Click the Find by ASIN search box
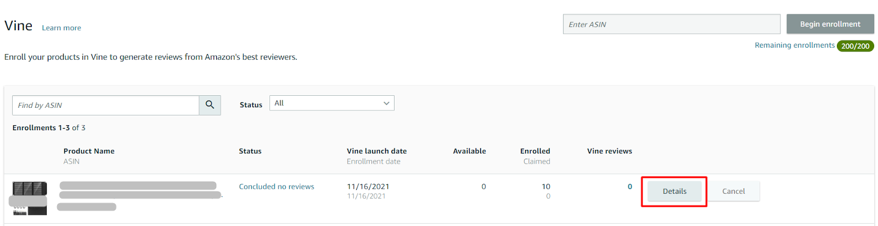878x226 pixels. click(x=105, y=105)
